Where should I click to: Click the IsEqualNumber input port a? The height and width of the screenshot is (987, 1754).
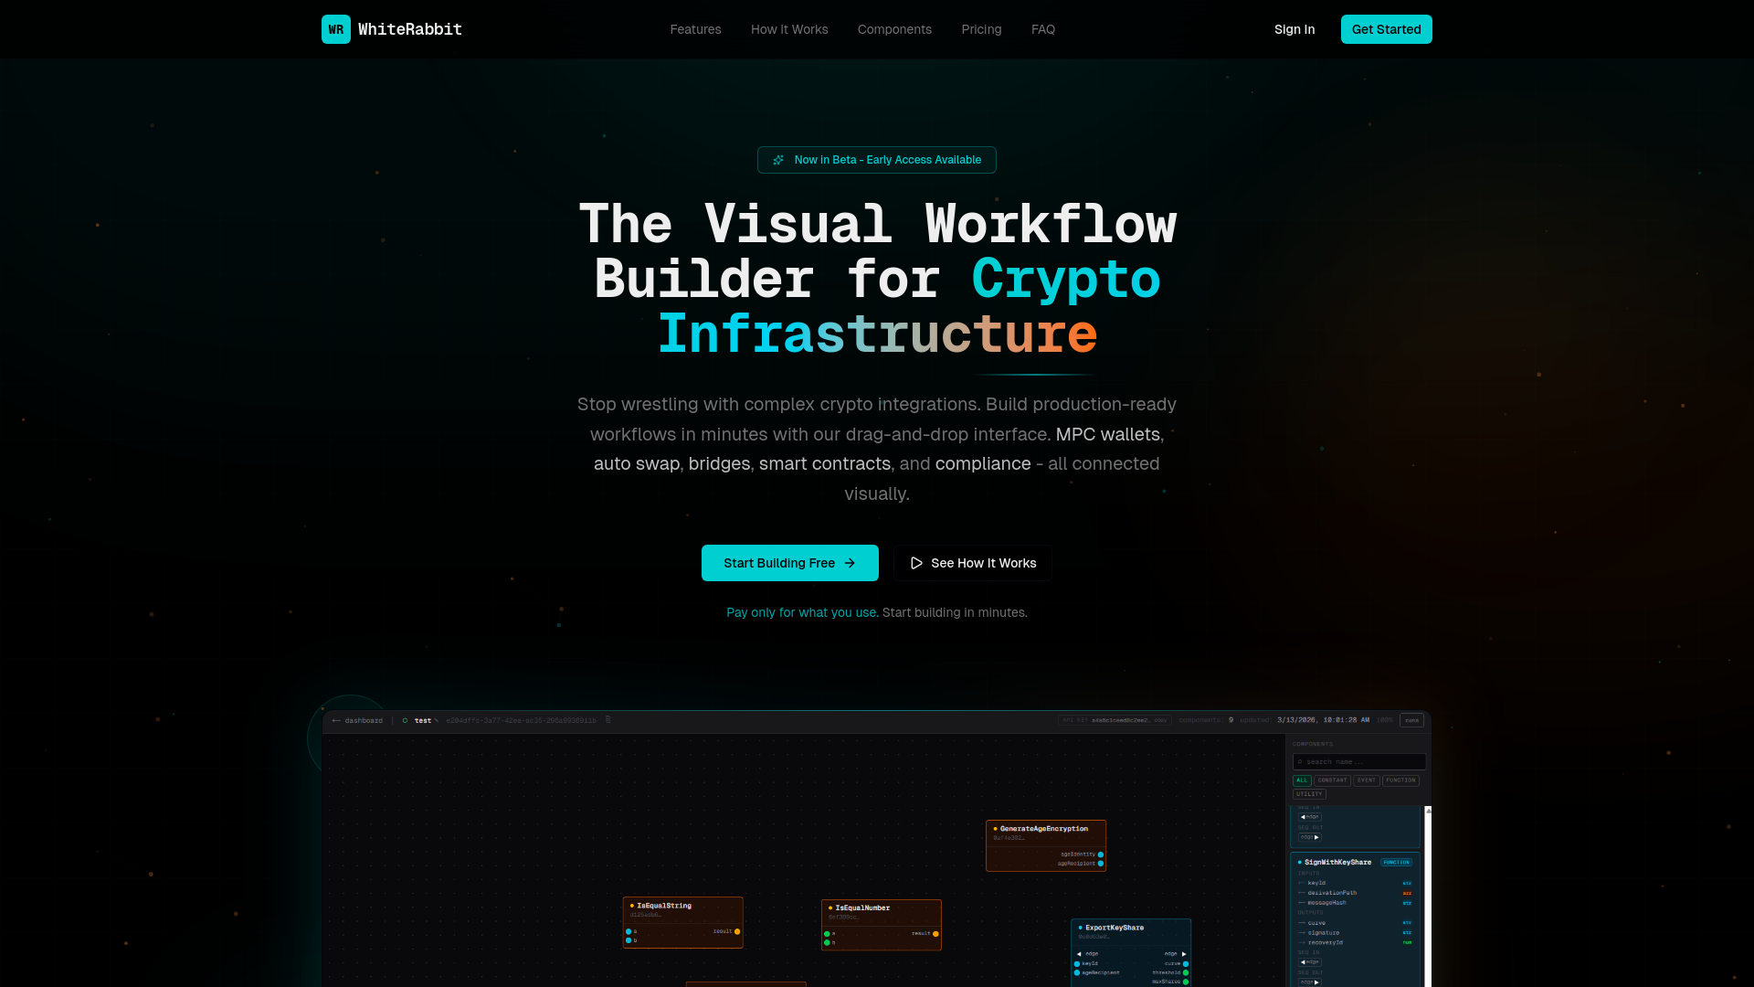(827, 934)
